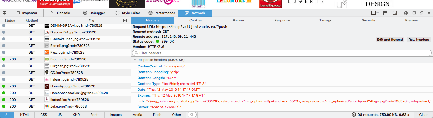The image size is (433, 118).
Task: Open the Style Editor panel
Action: [127, 13]
